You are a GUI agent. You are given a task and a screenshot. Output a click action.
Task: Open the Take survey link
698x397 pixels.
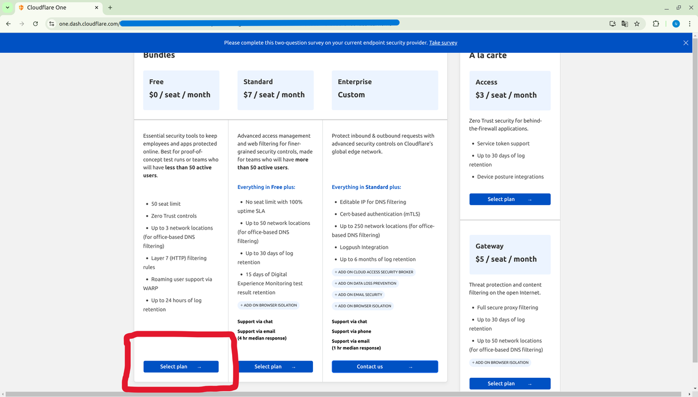pos(443,42)
